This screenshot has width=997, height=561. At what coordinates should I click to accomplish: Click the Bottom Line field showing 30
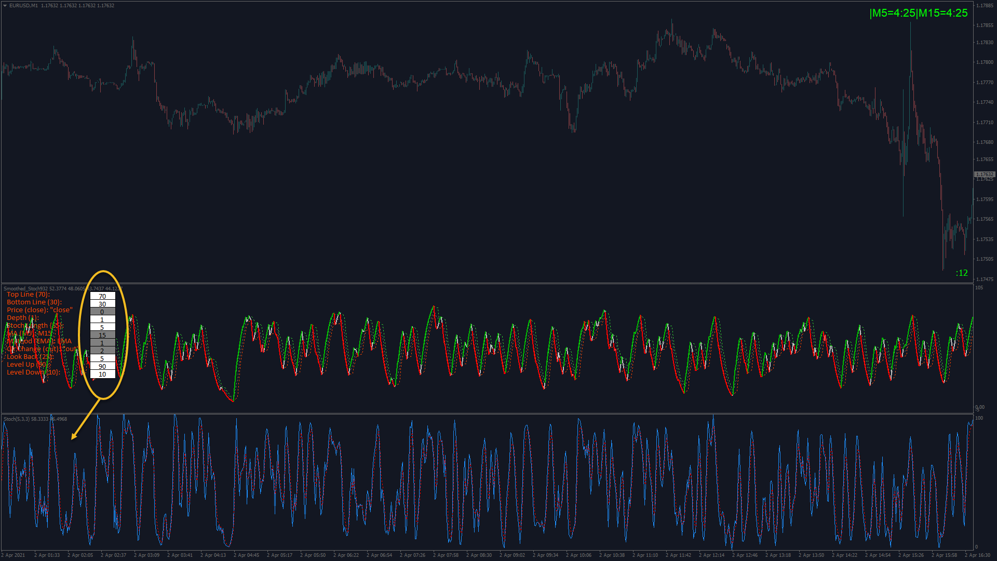tap(102, 304)
